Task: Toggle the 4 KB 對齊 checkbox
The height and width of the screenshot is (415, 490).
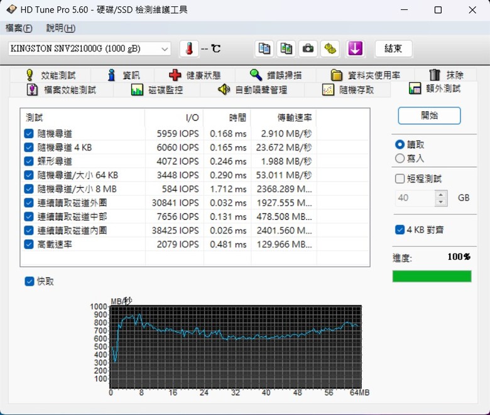Action: [x=400, y=230]
